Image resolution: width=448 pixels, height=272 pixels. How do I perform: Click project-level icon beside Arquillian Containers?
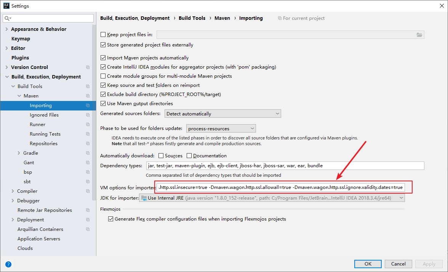coord(88,229)
